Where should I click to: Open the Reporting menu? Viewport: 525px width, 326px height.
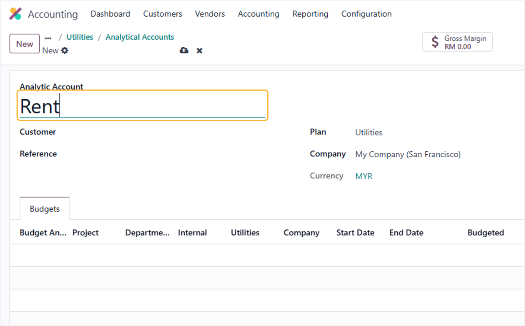click(x=310, y=14)
